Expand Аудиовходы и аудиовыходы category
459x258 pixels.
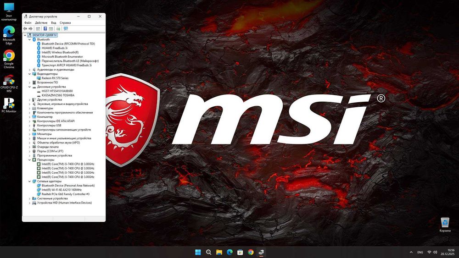[x=29, y=70]
